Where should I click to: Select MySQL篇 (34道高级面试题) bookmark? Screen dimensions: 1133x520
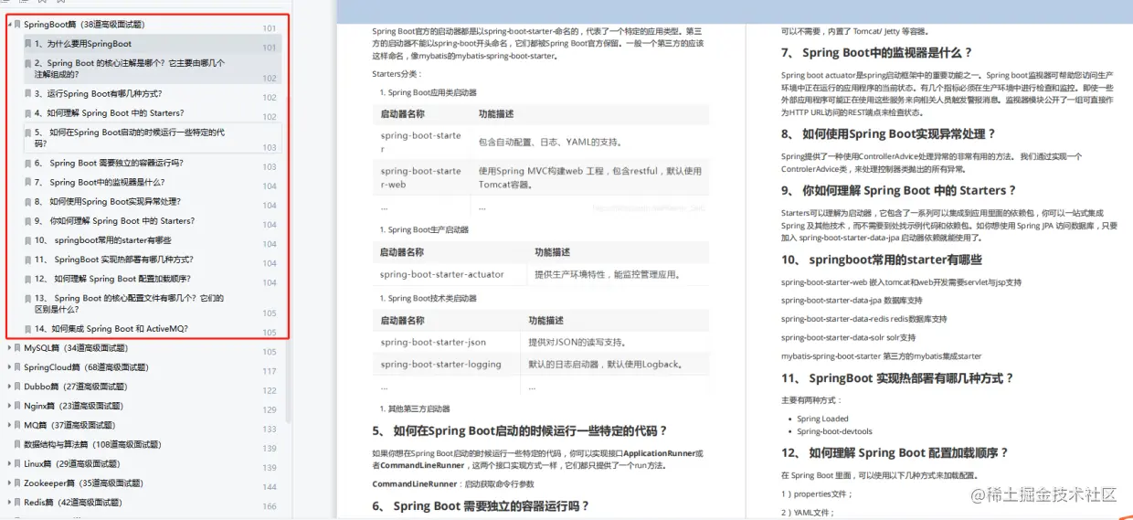(76, 348)
